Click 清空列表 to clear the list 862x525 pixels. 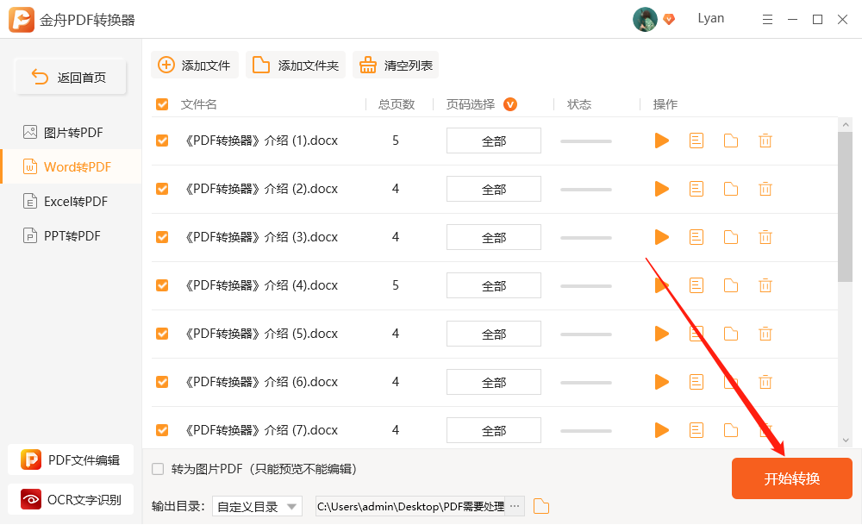396,65
